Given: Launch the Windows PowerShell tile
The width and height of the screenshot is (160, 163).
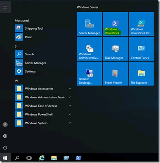Looking at the screenshot, I should 115,24.
